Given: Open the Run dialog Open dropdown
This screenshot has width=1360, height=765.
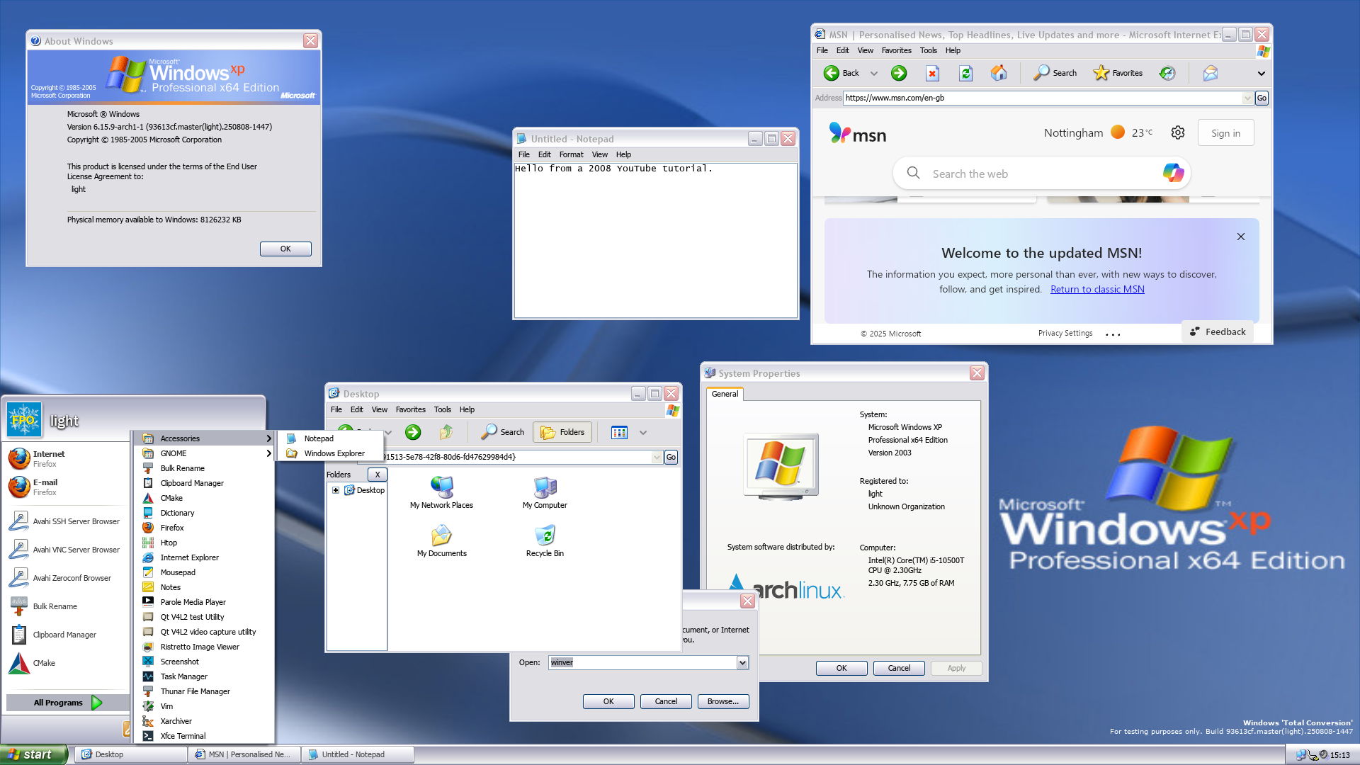Looking at the screenshot, I should (742, 662).
